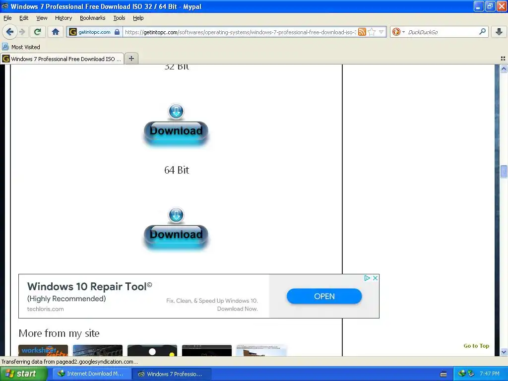Go back to the previous page
The height and width of the screenshot is (381, 508).
9,32
